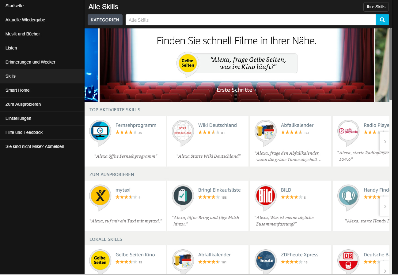
Task: Click "Alexa, Was ist meine tägliche Zusammenfassung?" phrase
Action: pos(284,221)
